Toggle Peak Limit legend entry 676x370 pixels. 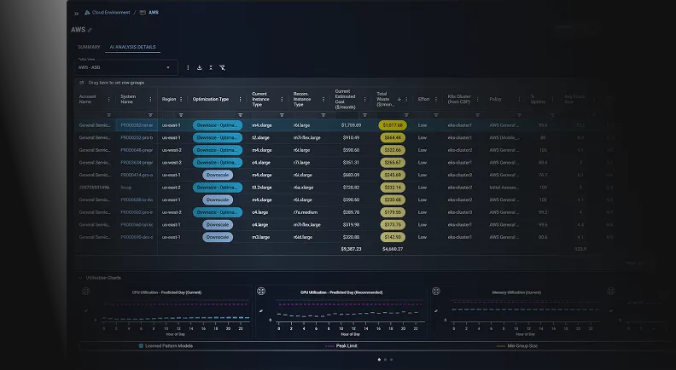click(341, 346)
